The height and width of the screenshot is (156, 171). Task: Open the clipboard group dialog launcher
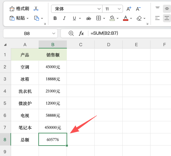point(45,24)
